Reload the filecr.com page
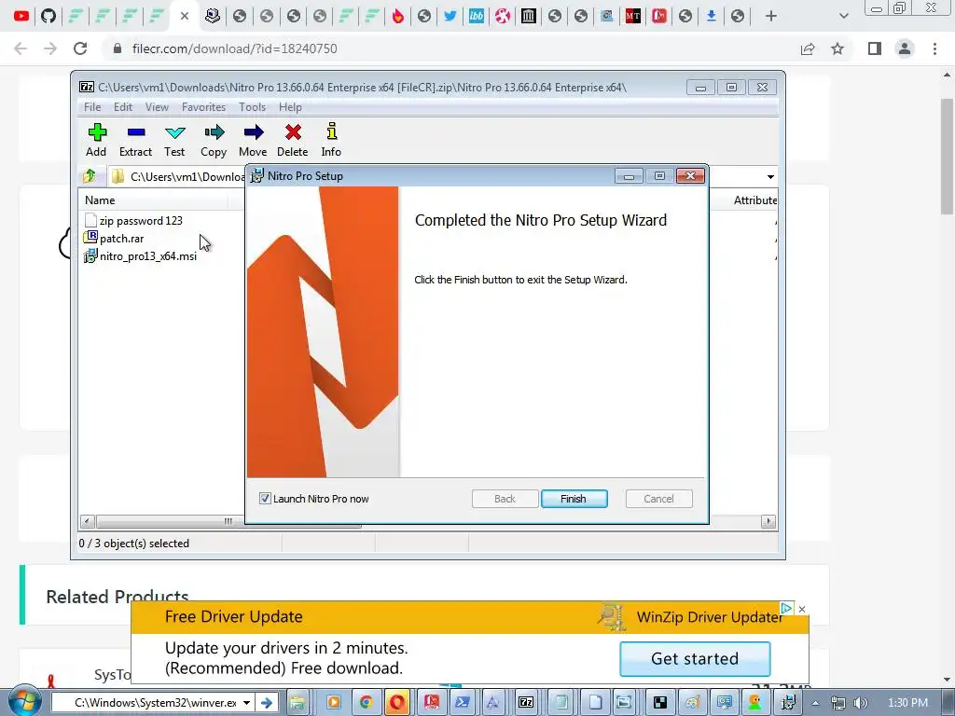Viewport: 955px width, 716px height. tap(80, 48)
